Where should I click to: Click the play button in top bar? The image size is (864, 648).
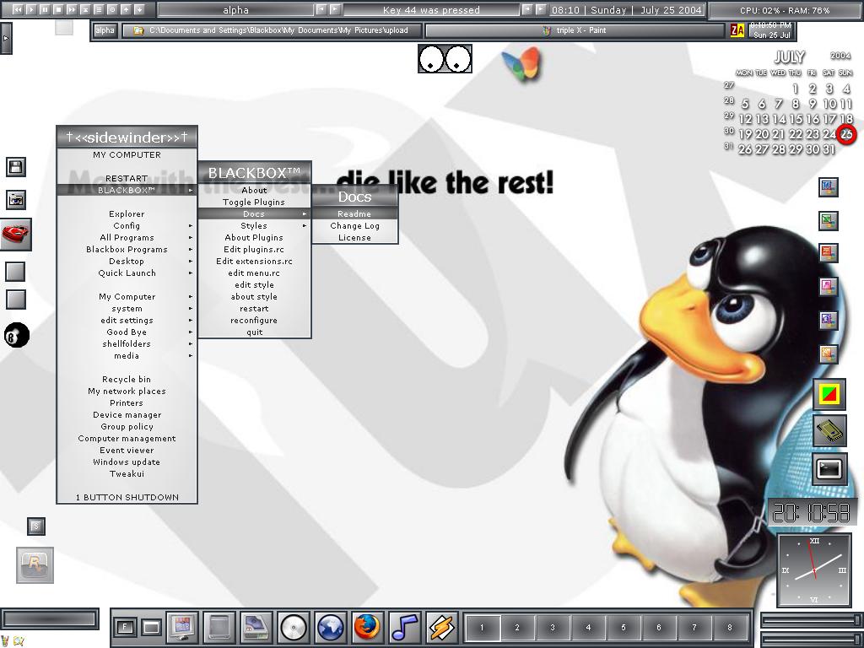tap(31, 9)
